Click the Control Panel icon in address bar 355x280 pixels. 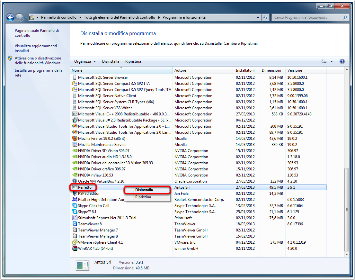click(x=32, y=17)
